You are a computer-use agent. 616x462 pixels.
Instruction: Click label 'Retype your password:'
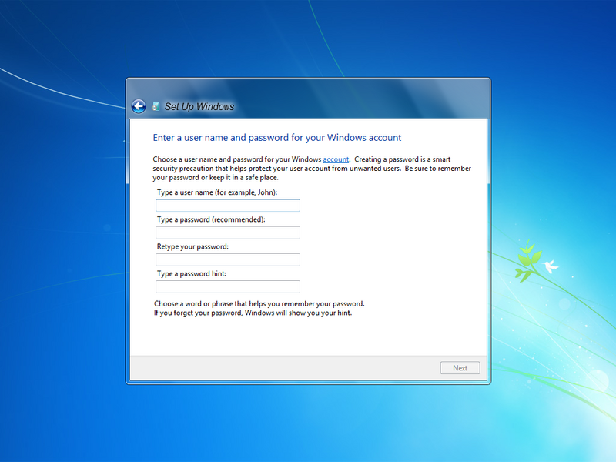click(192, 246)
